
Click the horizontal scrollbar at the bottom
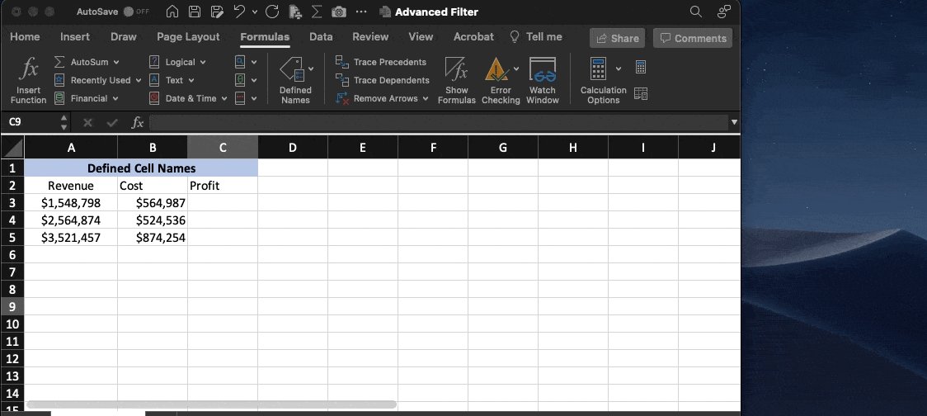point(211,404)
